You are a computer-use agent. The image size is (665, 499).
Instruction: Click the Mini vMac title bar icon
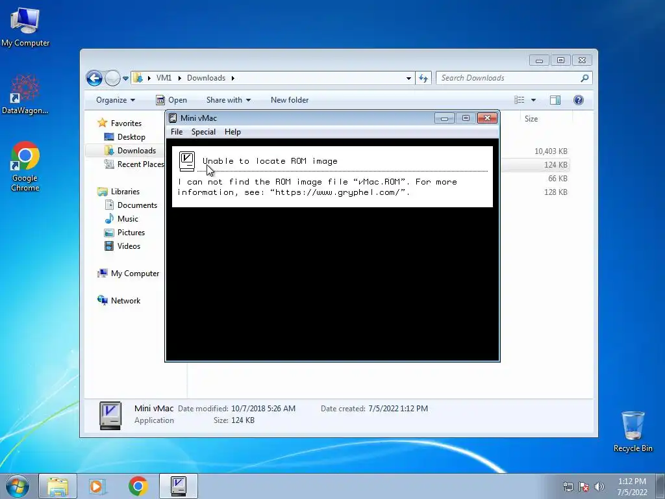[173, 118]
